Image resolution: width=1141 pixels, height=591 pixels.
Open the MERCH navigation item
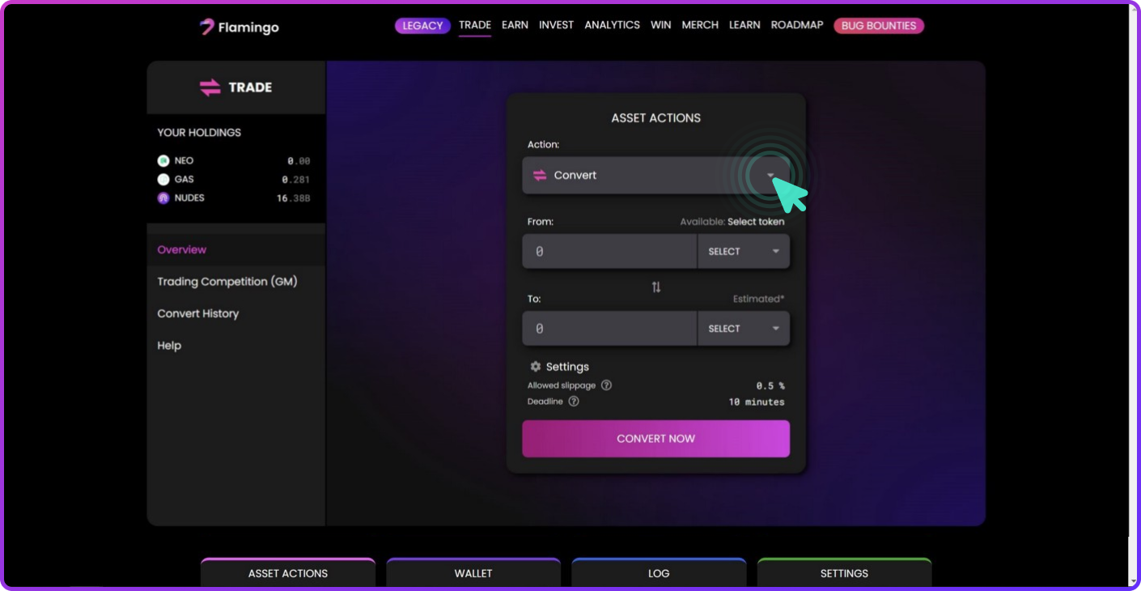click(x=700, y=25)
